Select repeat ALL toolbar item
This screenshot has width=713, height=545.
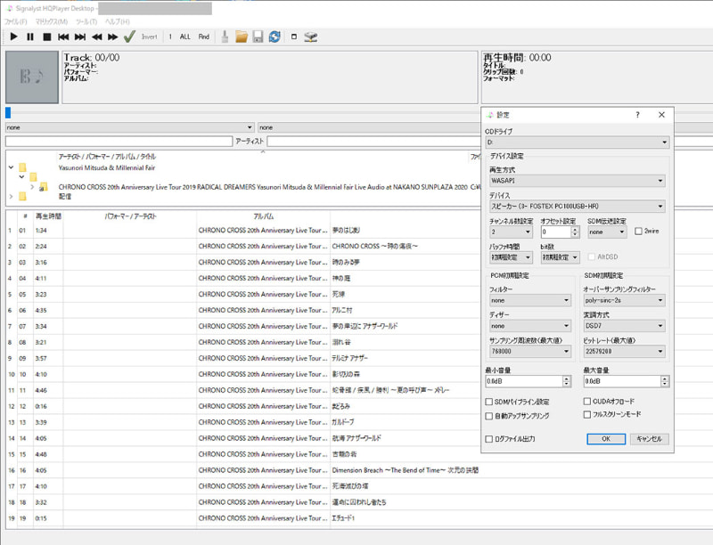tap(185, 37)
